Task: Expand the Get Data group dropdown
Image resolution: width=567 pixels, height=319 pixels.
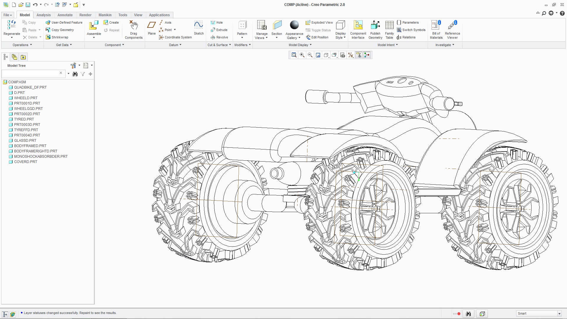Action: pyautogui.click(x=64, y=45)
